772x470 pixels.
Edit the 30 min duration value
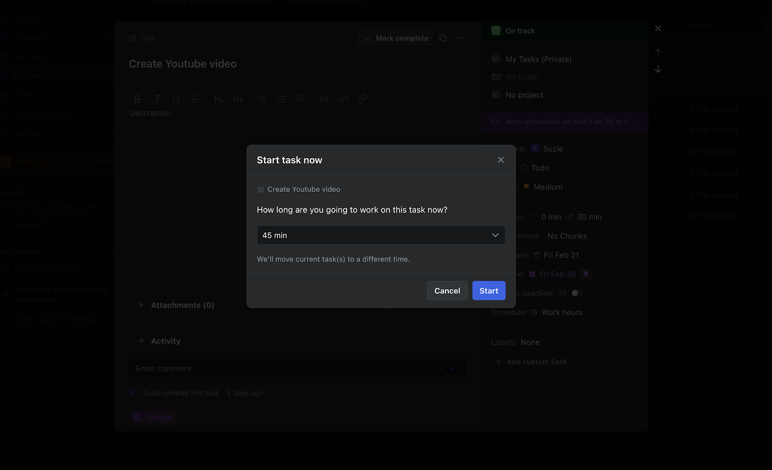(589, 217)
